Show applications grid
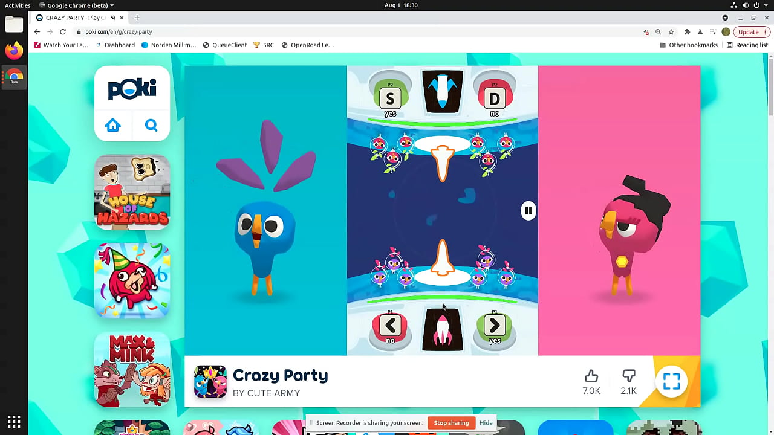This screenshot has height=435, width=774. (x=14, y=421)
